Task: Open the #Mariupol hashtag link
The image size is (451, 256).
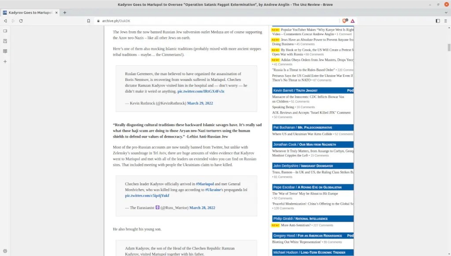Action: [x=205, y=183]
